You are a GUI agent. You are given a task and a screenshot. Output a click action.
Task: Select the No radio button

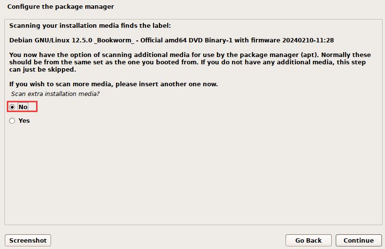point(12,107)
